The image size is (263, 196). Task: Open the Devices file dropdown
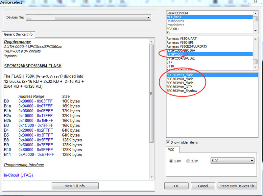[x=88, y=17]
